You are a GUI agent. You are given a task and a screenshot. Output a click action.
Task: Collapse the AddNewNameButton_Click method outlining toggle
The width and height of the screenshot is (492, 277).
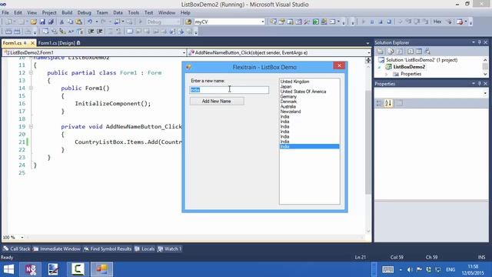pos(31,126)
